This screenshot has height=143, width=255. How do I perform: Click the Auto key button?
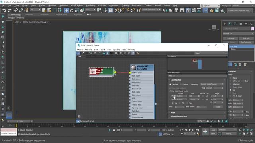[213, 130]
